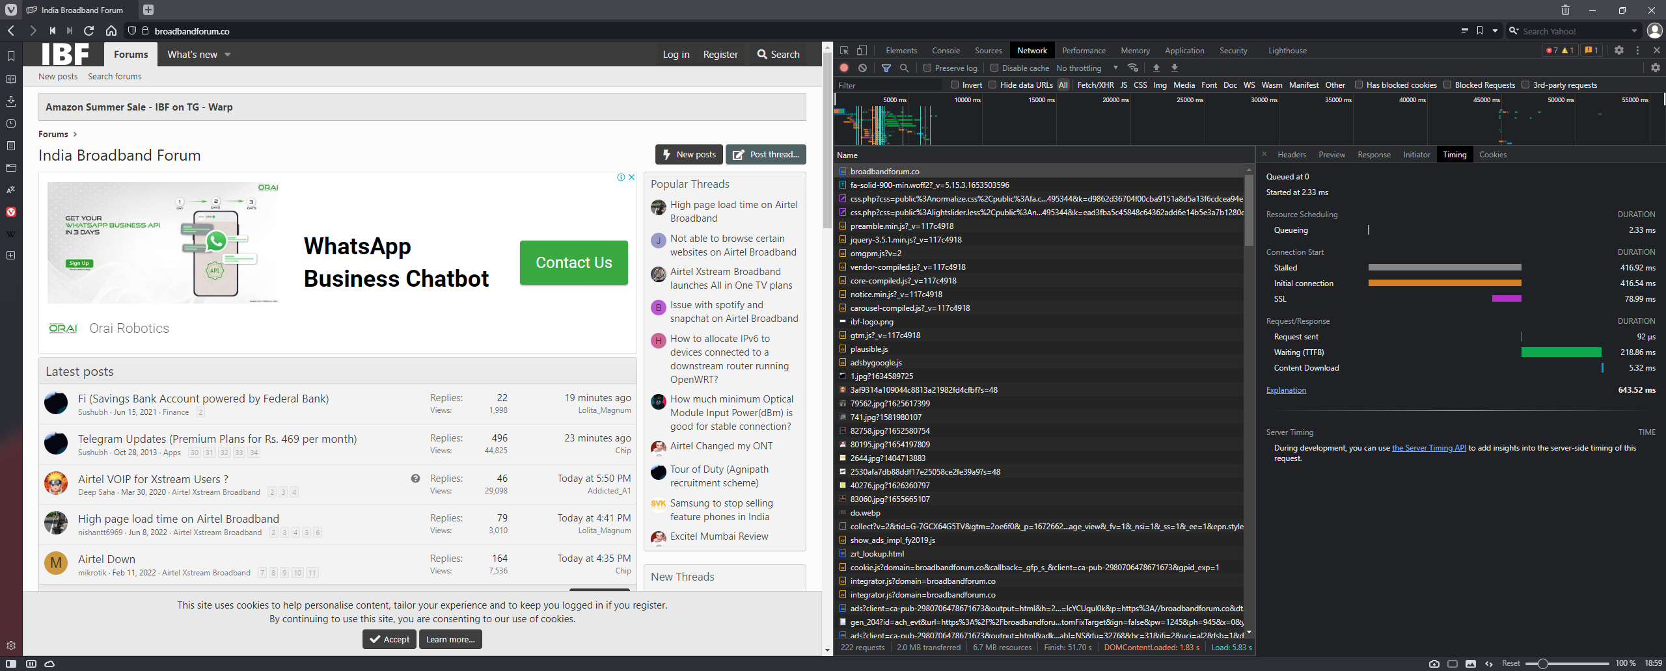Adjust the page zoom slider in status bar

(x=1542, y=664)
